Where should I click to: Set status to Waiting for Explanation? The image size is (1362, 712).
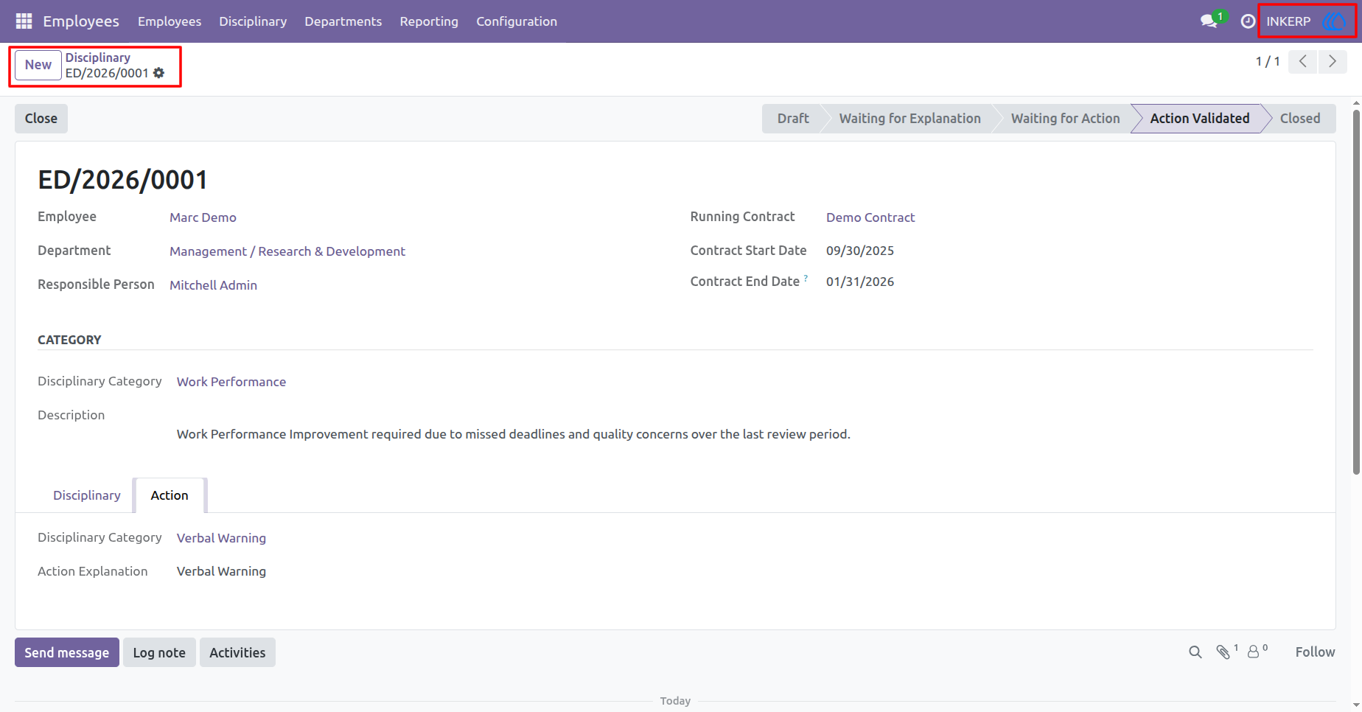click(910, 119)
